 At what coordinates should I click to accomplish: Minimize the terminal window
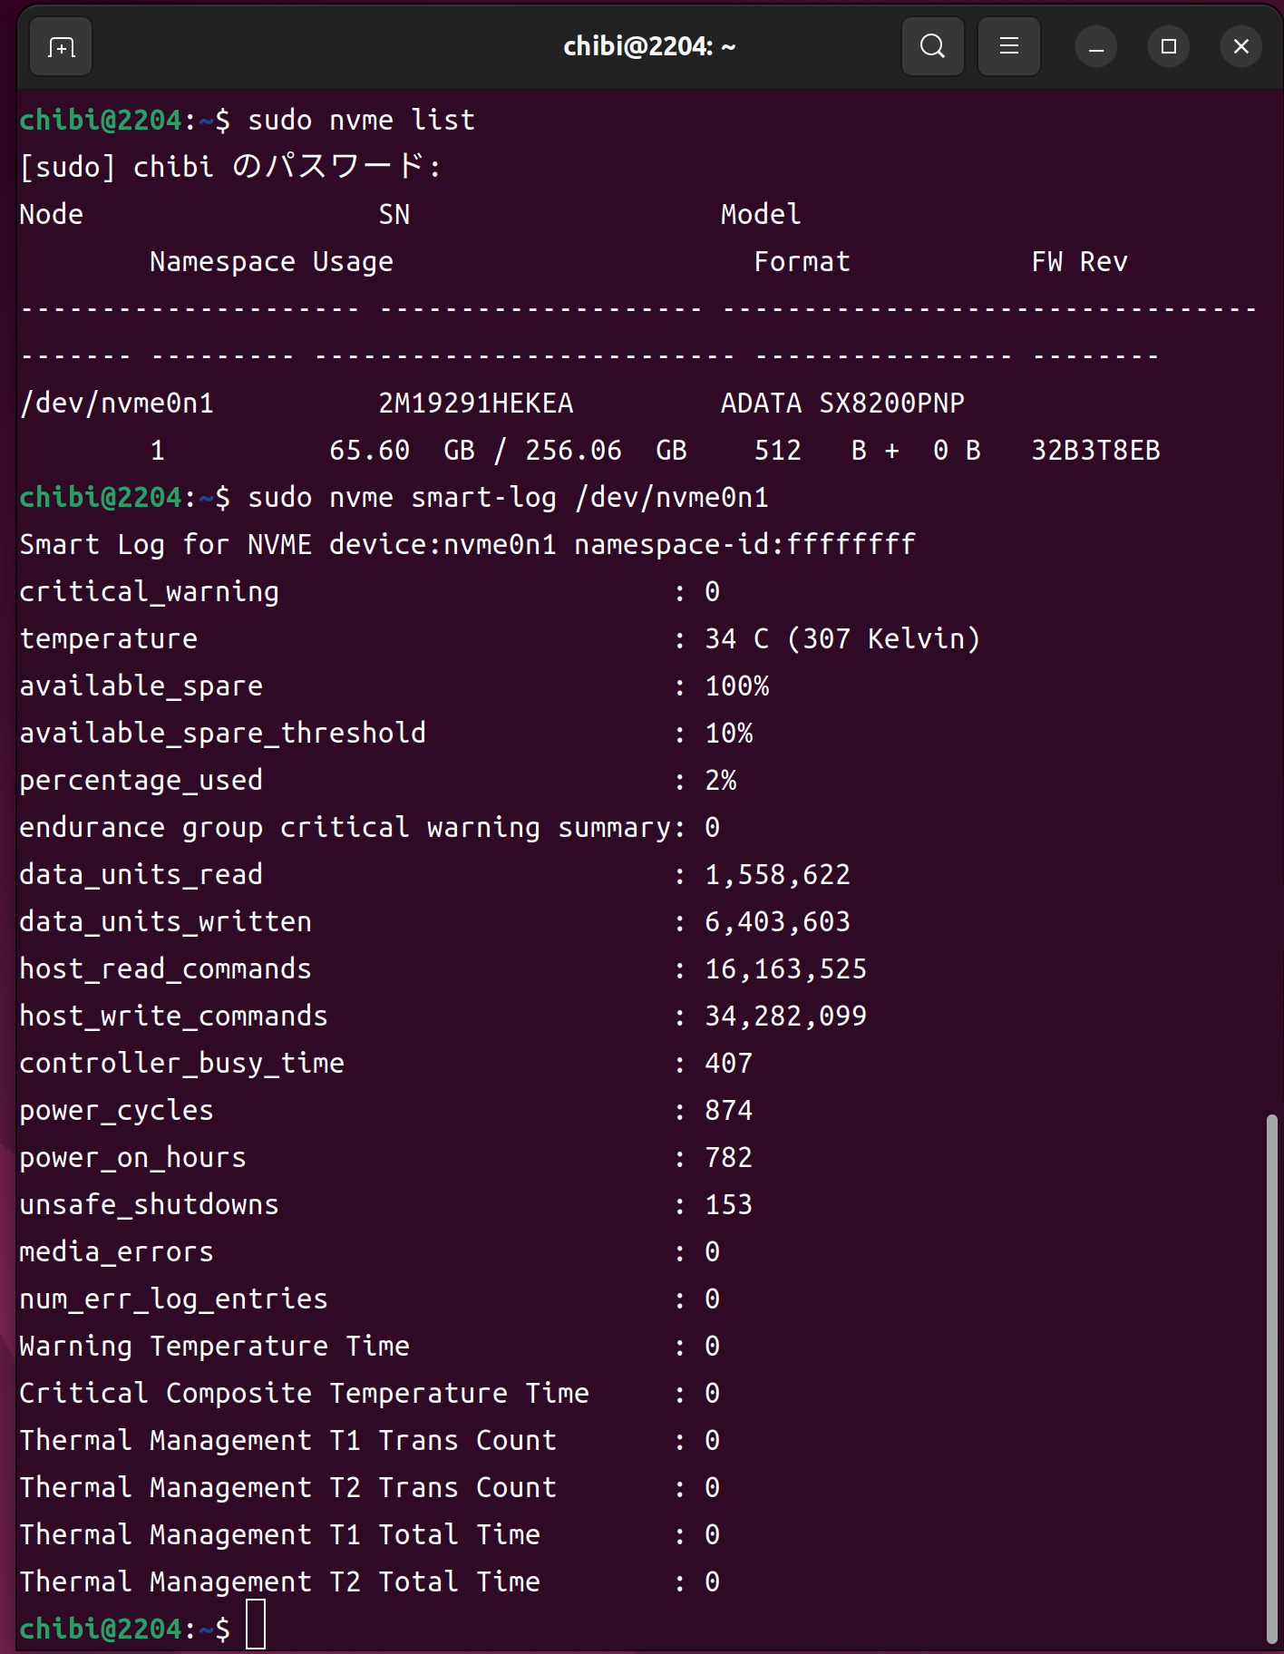pos(1095,46)
